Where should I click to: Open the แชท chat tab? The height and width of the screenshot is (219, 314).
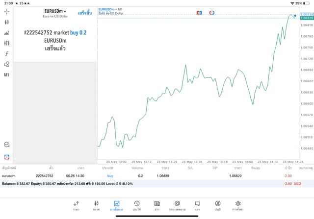[197, 205]
